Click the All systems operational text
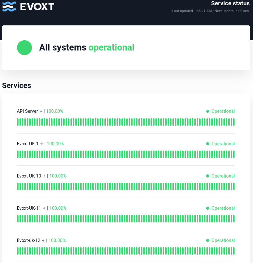Viewport: 253px width, 263px height. tap(87, 48)
